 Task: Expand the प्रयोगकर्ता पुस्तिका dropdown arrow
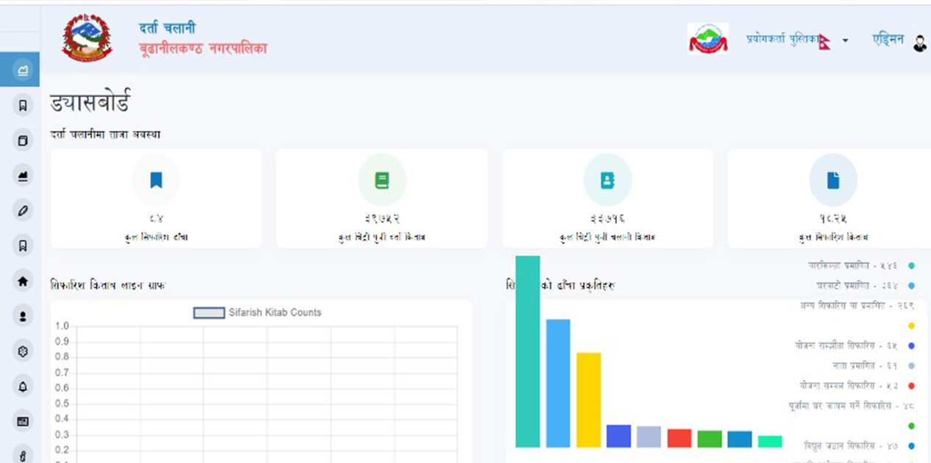pos(845,40)
